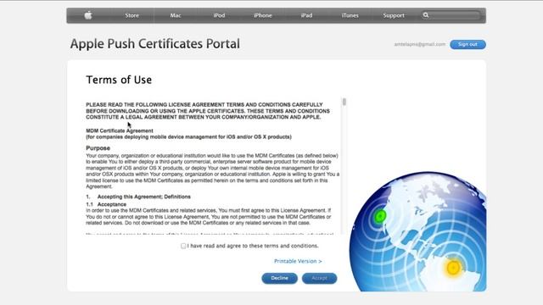Image resolution: width=543 pixels, height=305 pixels.
Task: Open the Store menu item
Action: tap(132, 15)
